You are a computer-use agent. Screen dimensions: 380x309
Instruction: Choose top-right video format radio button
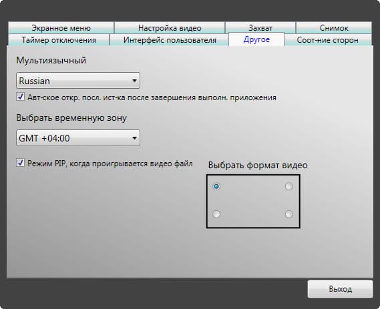pyautogui.click(x=289, y=186)
